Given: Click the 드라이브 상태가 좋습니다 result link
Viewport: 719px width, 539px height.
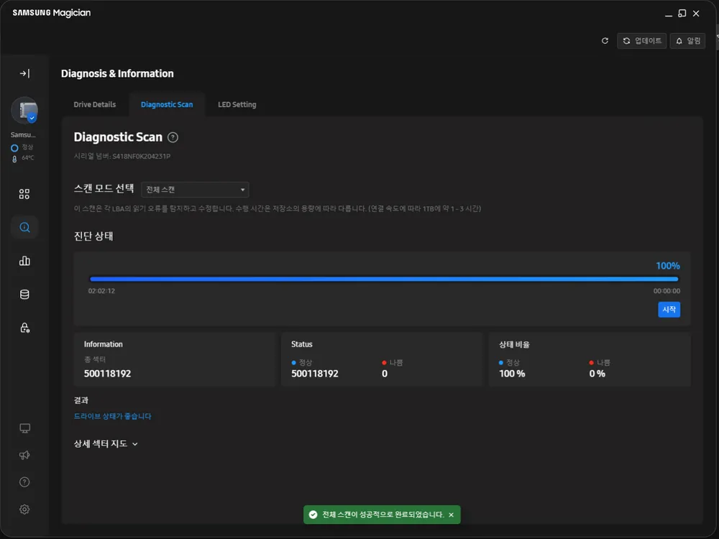Looking at the screenshot, I should 112,416.
